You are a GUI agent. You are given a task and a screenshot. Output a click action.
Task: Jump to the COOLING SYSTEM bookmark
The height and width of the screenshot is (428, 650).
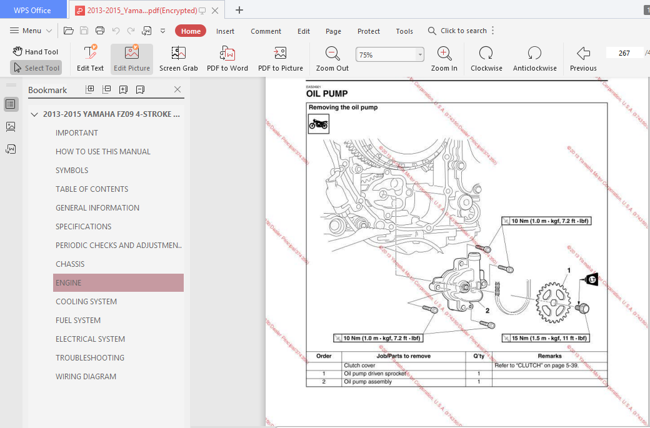(86, 302)
